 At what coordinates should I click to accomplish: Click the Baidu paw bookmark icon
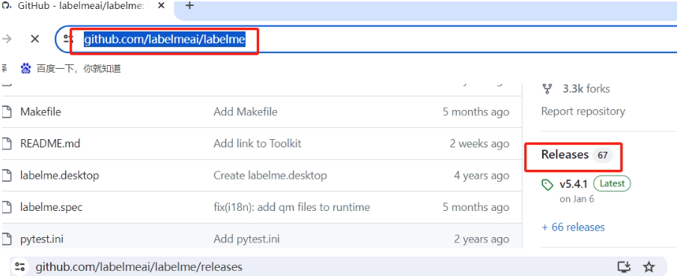pyautogui.click(x=26, y=68)
